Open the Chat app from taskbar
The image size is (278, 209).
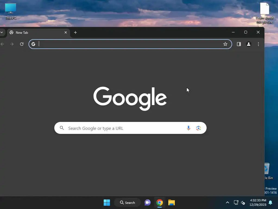pos(147,202)
